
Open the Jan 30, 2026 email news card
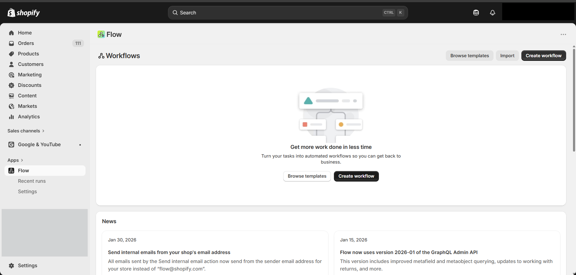[x=215, y=253]
